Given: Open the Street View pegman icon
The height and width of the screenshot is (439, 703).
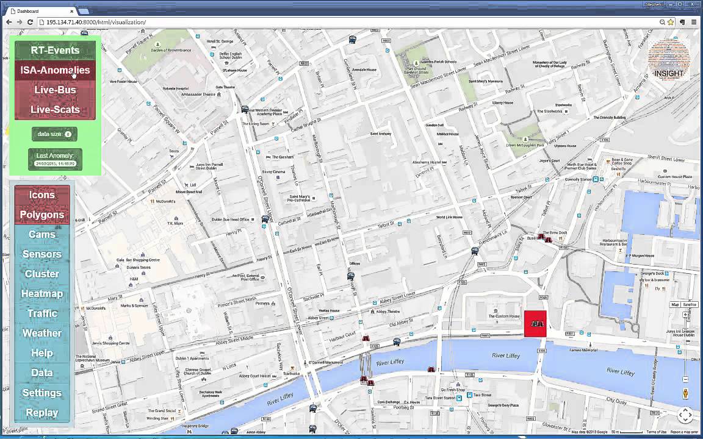Looking at the screenshot, I should pos(685,394).
